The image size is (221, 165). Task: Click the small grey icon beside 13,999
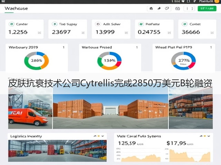pos(126,33)
